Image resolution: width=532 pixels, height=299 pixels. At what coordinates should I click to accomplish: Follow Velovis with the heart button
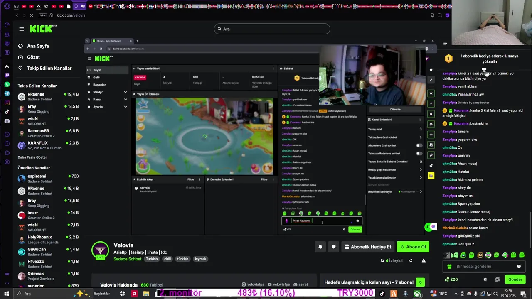pyautogui.click(x=333, y=247)
